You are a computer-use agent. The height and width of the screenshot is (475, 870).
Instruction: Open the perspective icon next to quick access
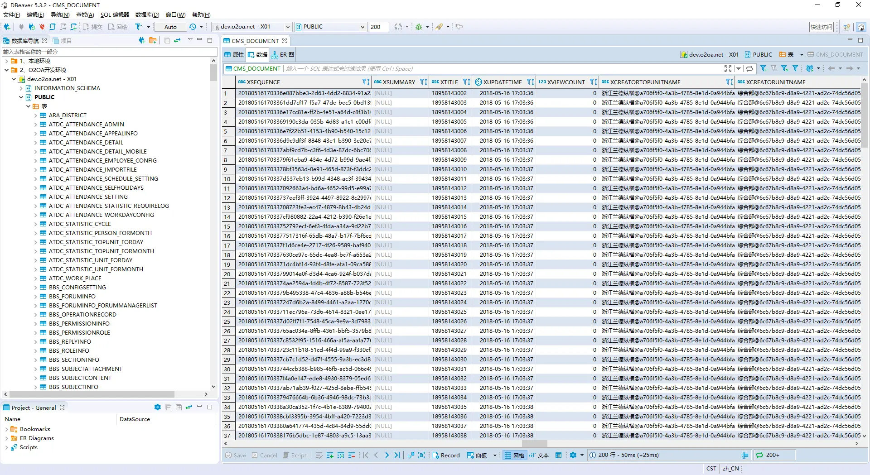(846, 27)
